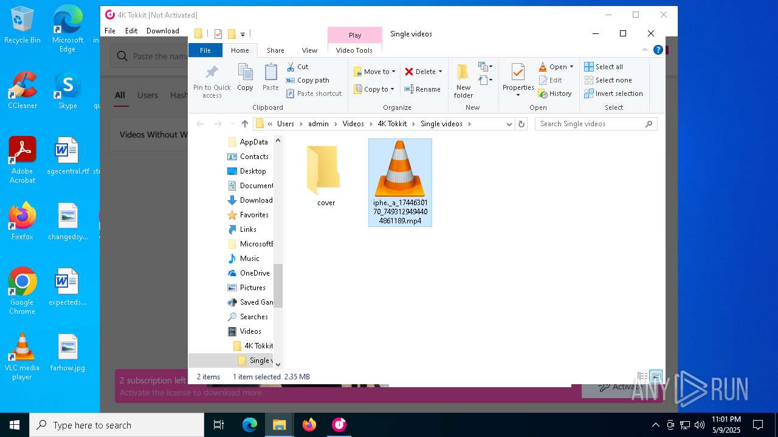The image size is (778, 437).
Task: Open VLC media player desktop shortcut
Action: [x=22, y=357]
